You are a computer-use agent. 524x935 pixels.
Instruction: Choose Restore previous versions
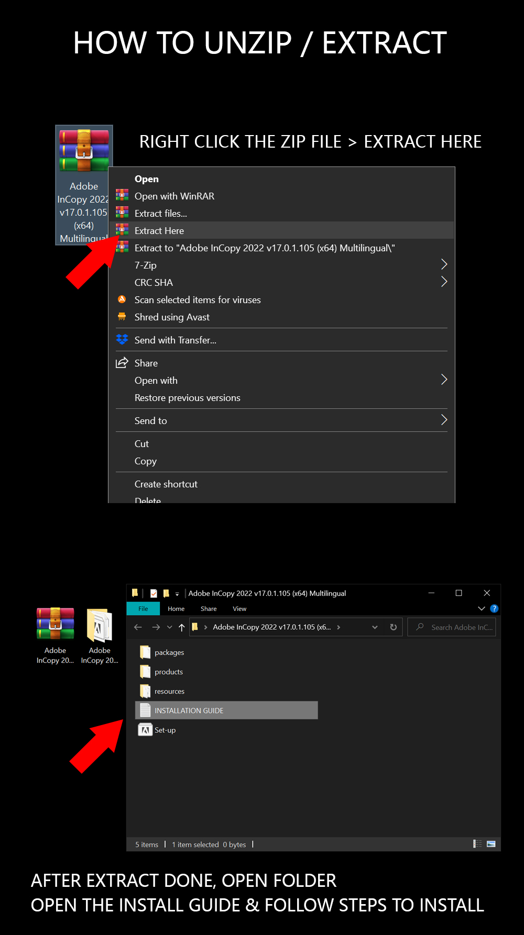[x=188, y=398]
